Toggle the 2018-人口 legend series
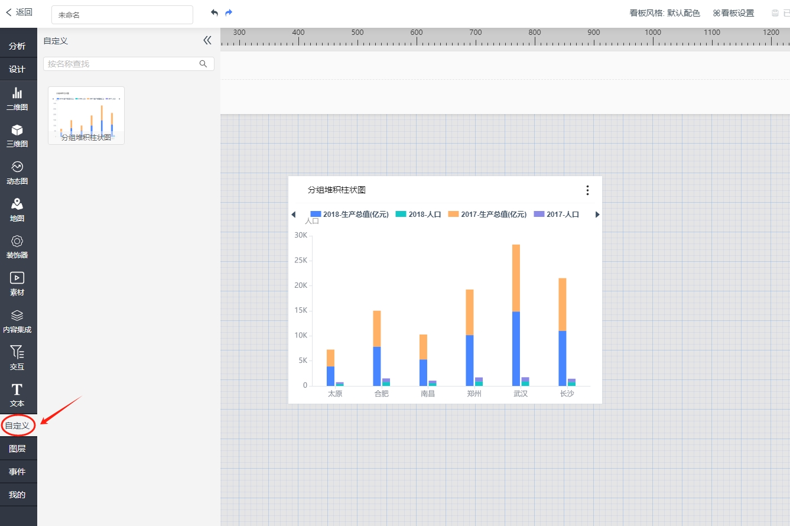This screenshot has height=526, width=790. click(x=418, y=215)
